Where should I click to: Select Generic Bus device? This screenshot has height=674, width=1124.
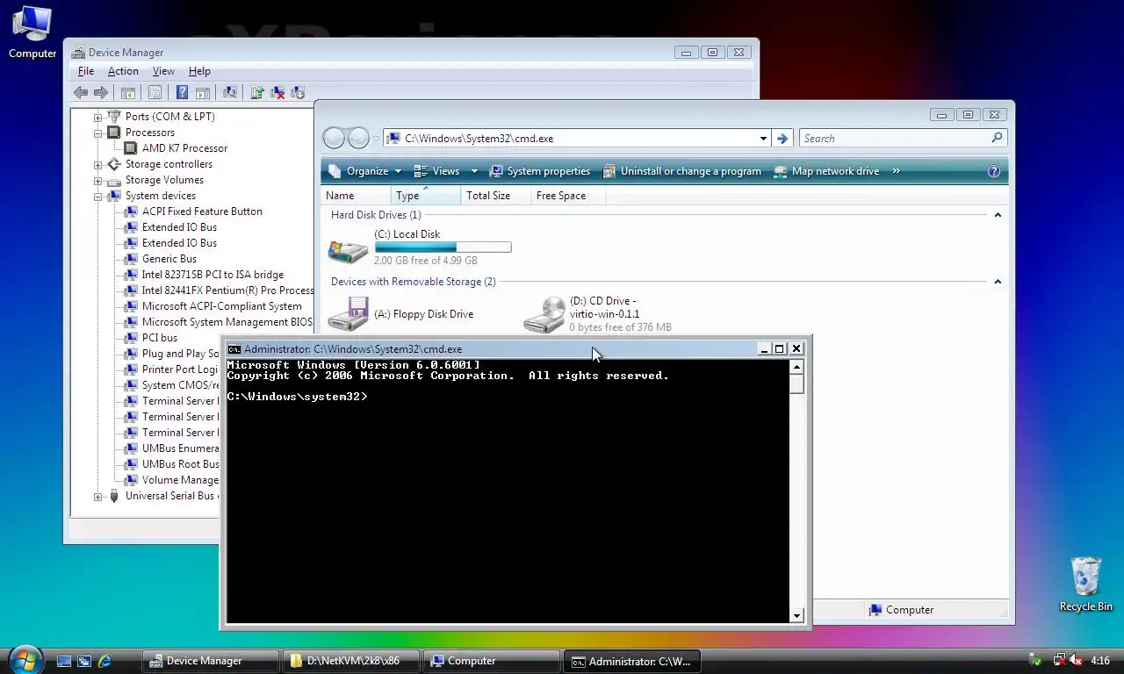click(169, 259)
